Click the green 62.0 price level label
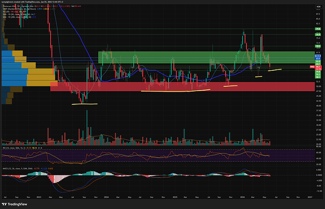The image size is (325, 209). click(x=318, y=61)
